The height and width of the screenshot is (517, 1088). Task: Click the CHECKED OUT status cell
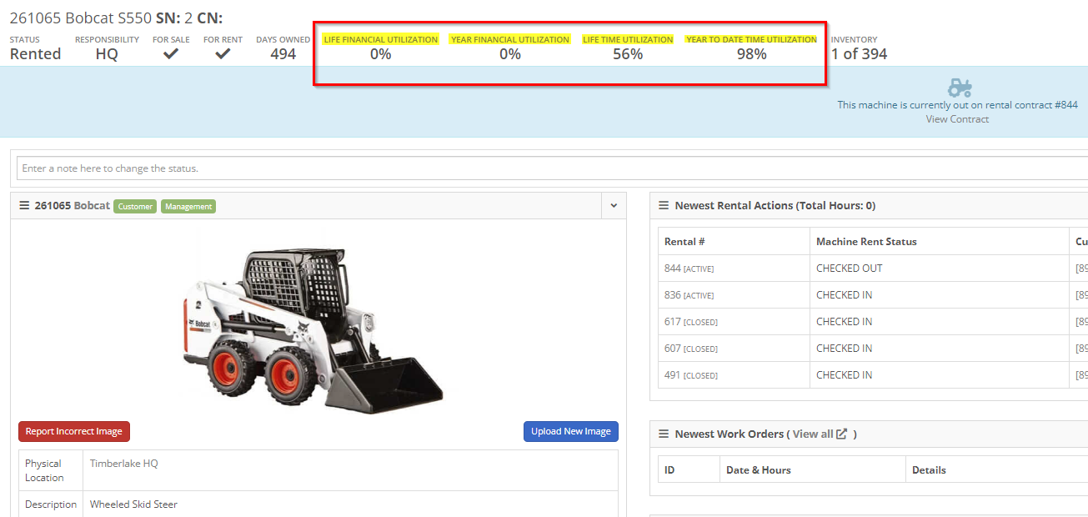coord(939,269)
